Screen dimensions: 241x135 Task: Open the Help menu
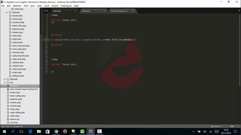pos(76,6)
